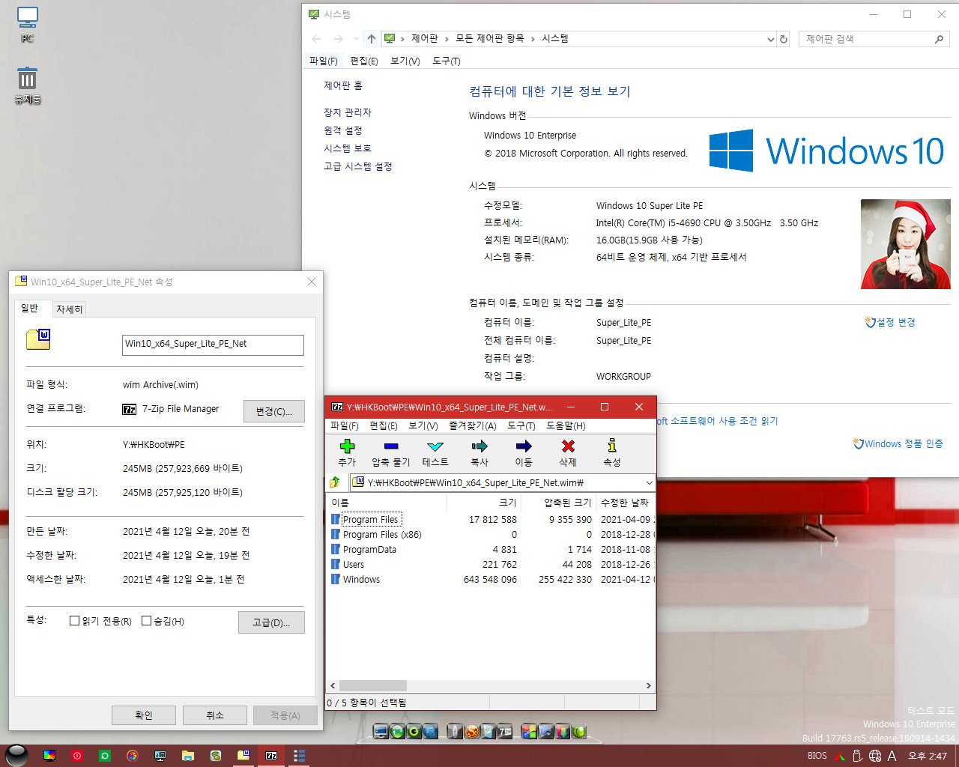Open the 장치 관리자 link
The width and height of the screenshot is (959, 767).
pyautogui.click(x=348, y=112)
